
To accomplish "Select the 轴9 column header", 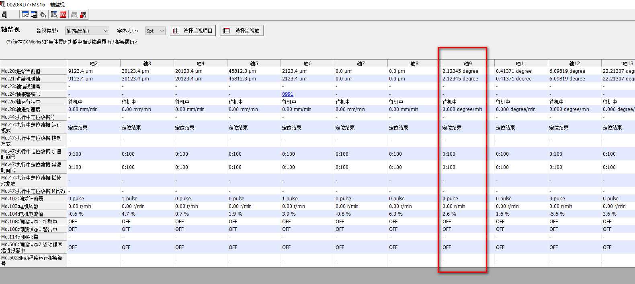I will [x=467, y=64].
